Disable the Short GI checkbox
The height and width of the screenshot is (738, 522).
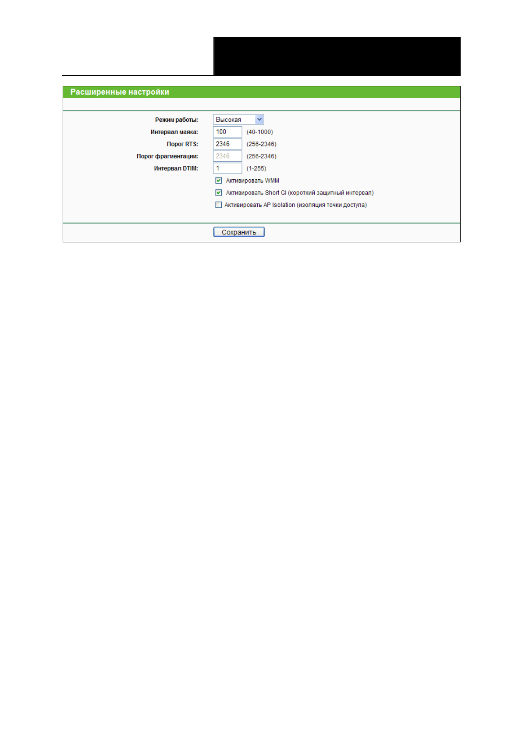pyautogui.click(x=219, y=193)
